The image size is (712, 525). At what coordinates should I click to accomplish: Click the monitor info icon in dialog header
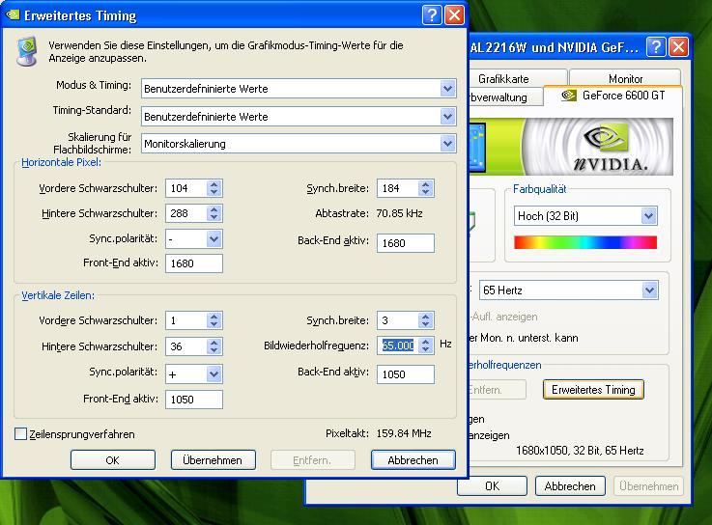[28, 51]
